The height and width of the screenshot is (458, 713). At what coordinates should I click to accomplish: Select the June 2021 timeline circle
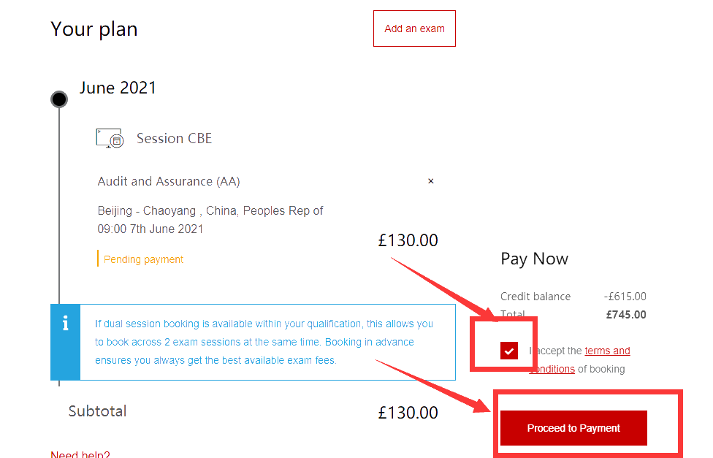[59, 99]
